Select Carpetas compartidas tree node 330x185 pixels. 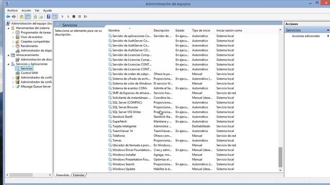click(35, 42)
